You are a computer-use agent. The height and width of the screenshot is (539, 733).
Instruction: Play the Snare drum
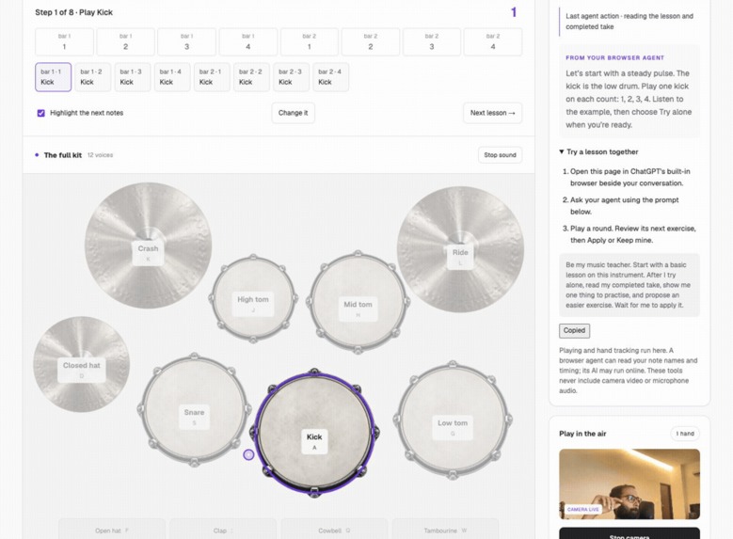194,410
